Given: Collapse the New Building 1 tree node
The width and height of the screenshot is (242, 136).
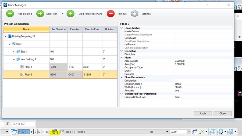Looking at the screenshot, I should tap(14, 59).
